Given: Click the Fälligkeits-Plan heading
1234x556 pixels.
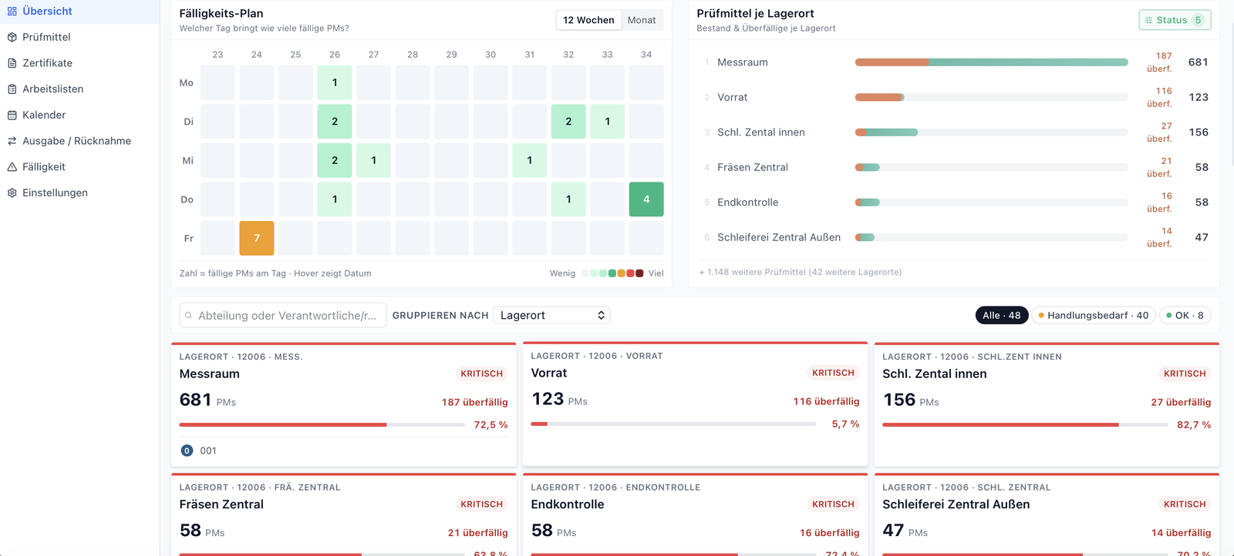Looking at the screenshot, I should pos(221,13).
